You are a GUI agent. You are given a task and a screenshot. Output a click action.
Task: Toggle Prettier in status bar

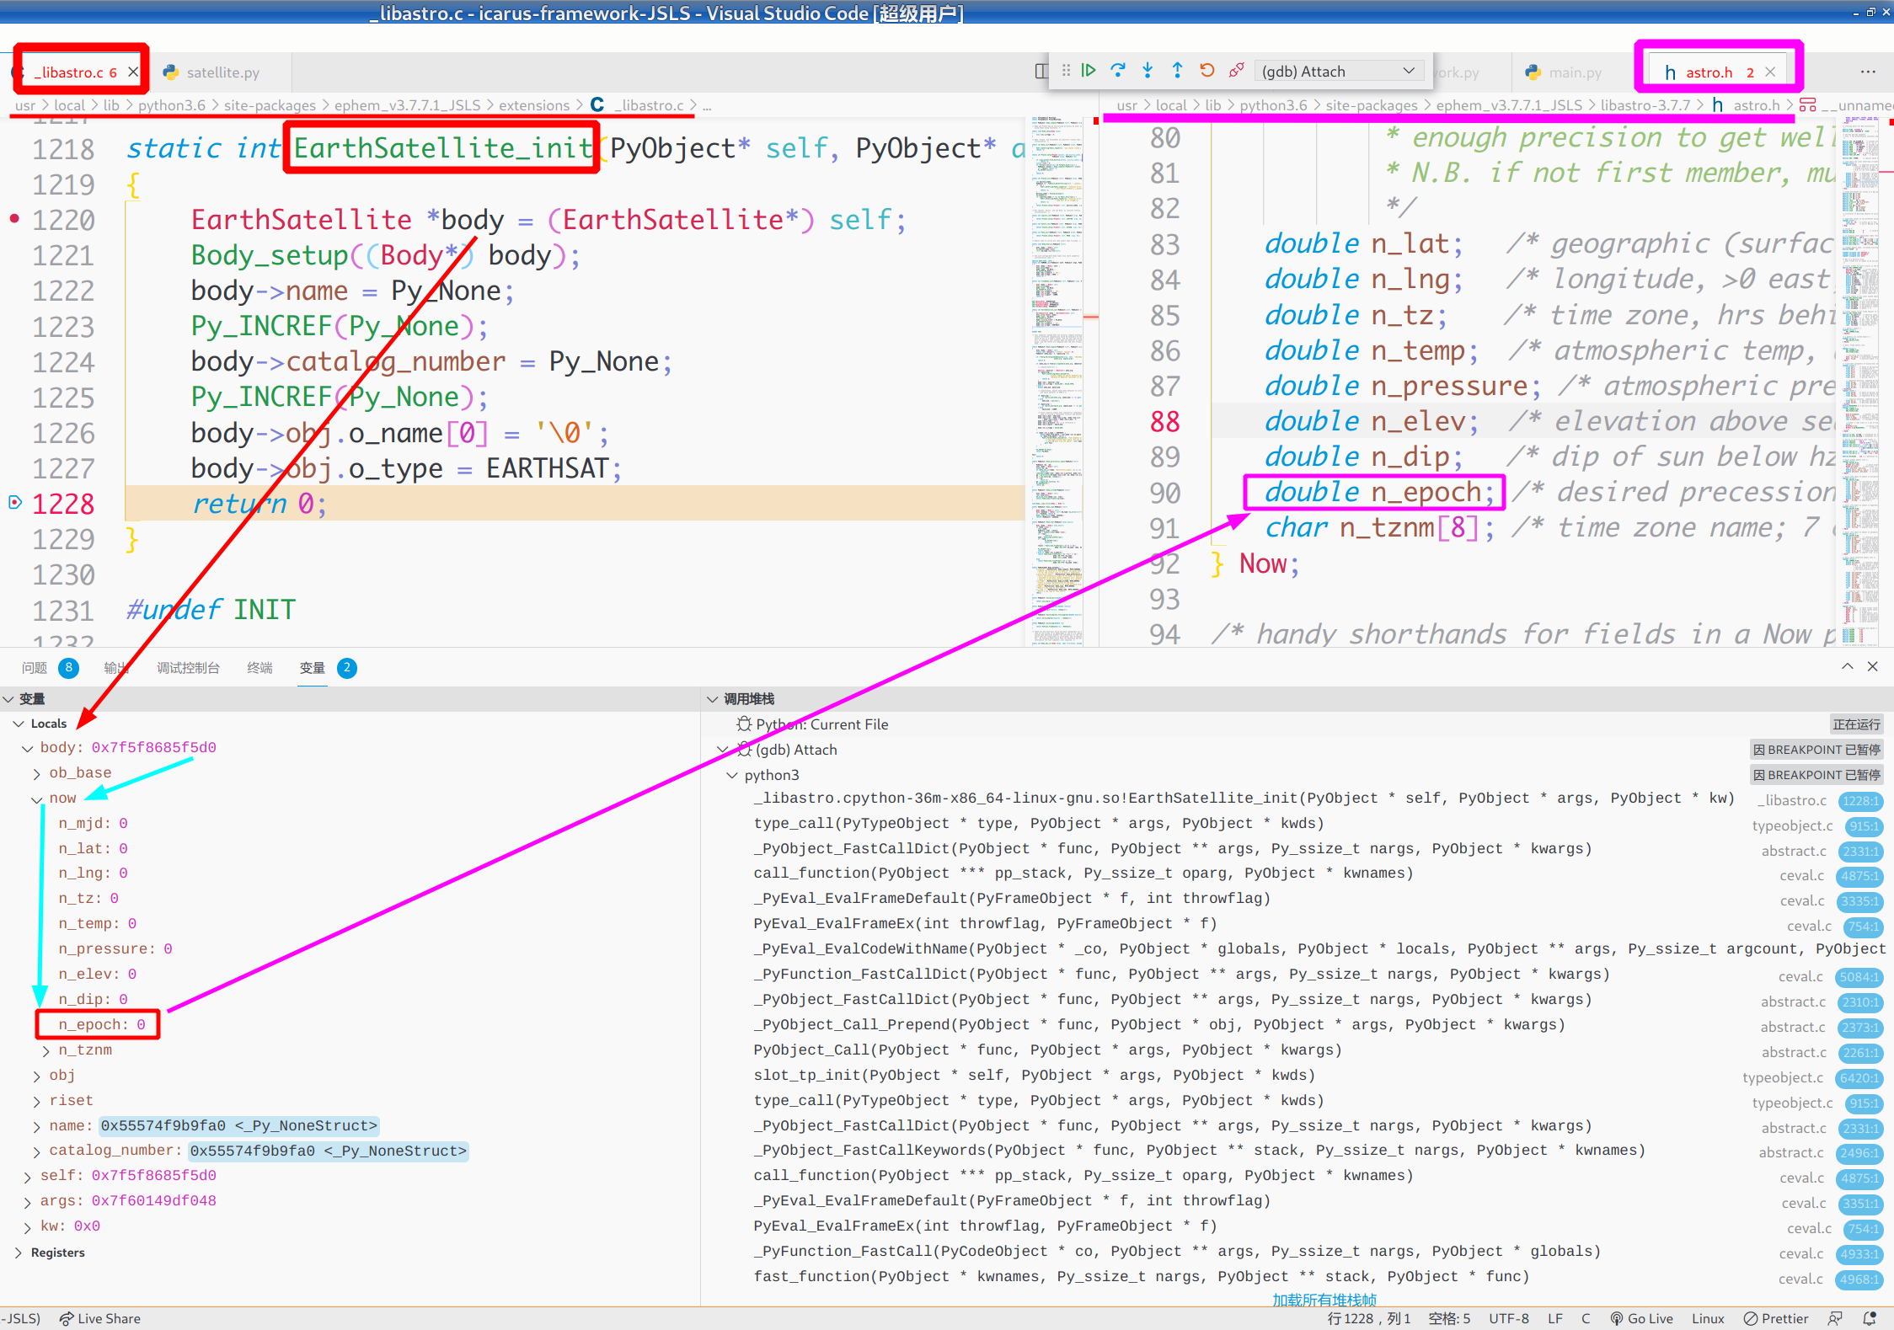[1775, 1318]
